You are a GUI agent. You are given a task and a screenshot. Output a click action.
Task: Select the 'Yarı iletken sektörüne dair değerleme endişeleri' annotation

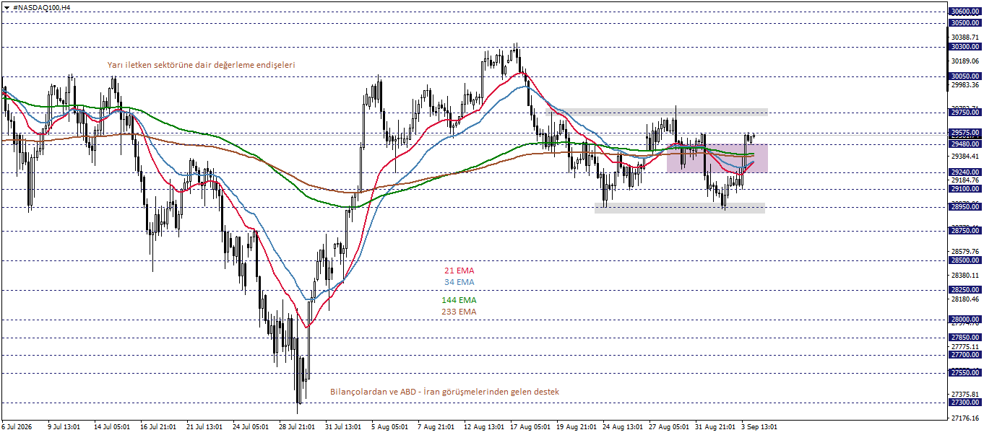point(201,65)
